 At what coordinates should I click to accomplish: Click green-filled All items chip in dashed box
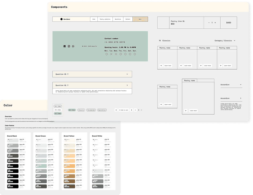(58, 113)
